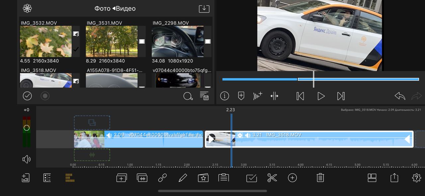Open the clipboard paste options
This screenshot has width=425, height=196.
[x=224, y=178]
